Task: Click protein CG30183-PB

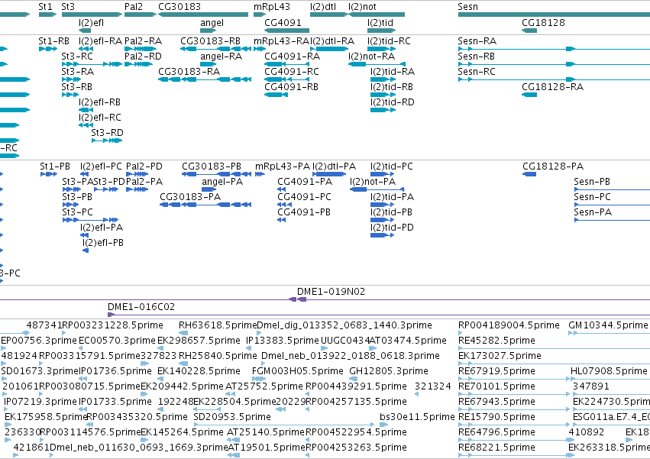Action: [x=212, y=166]
